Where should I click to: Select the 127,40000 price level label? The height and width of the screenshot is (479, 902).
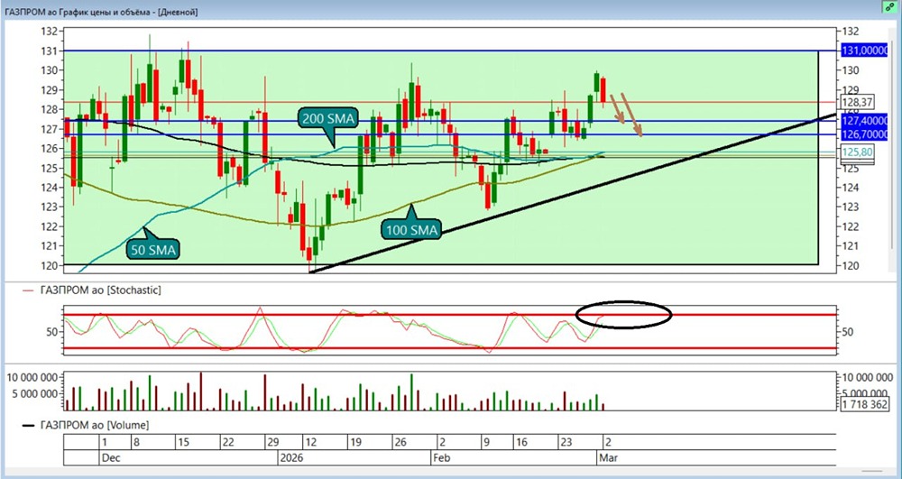click(867, 122)
